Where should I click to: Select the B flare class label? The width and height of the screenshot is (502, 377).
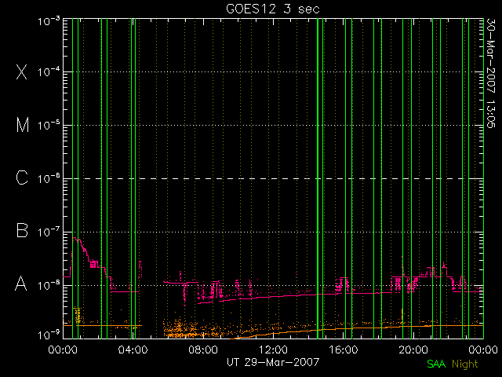tap(22, 230)
